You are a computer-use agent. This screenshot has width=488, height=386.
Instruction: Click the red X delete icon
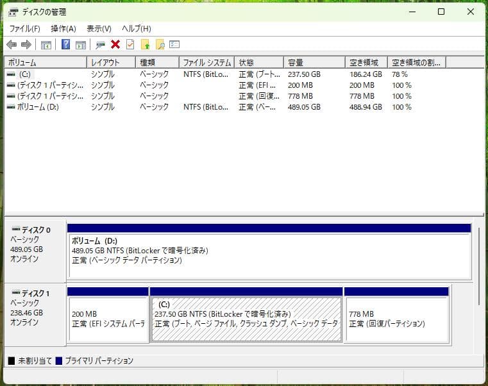(x=115, y=44)
